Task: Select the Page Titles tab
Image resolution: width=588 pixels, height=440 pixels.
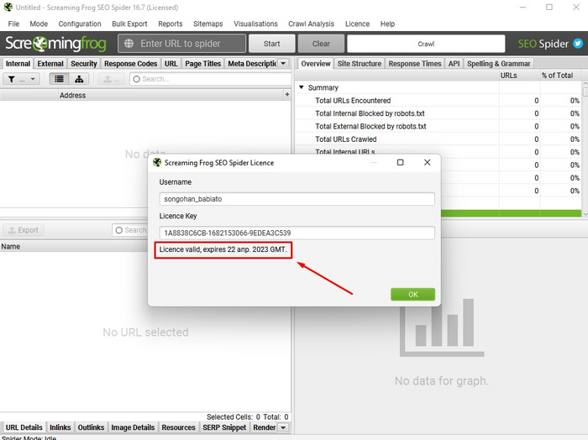Action: 203,64
